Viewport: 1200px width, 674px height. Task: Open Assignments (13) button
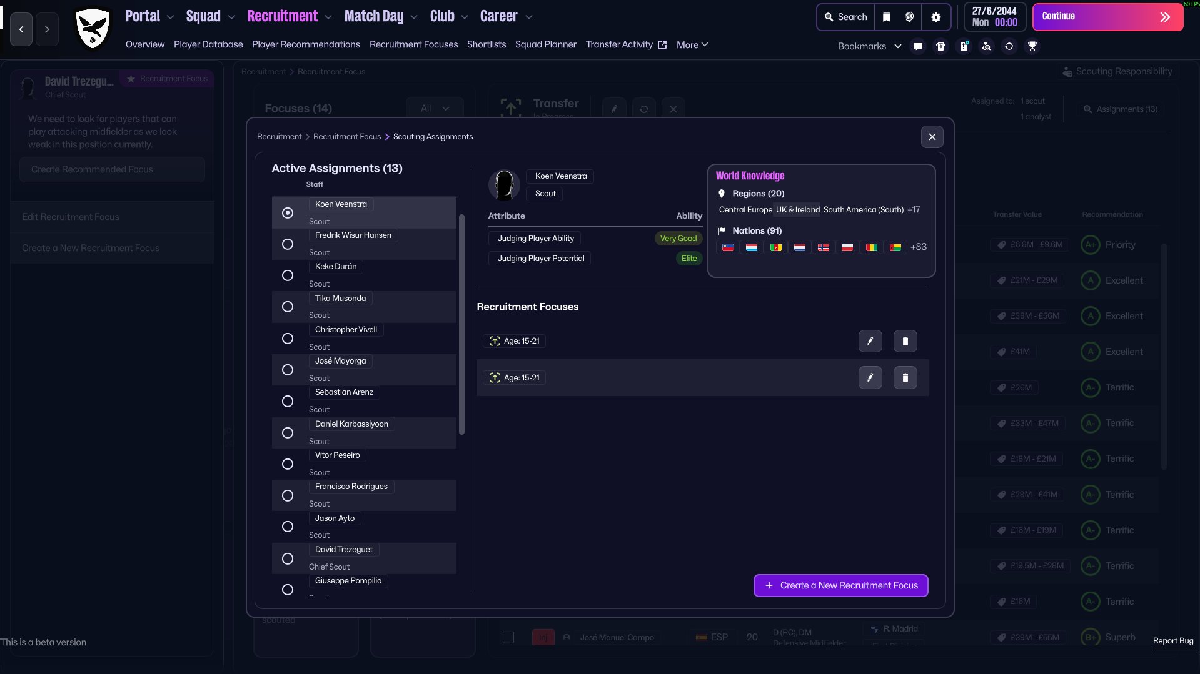click(x=1120, y=109)
